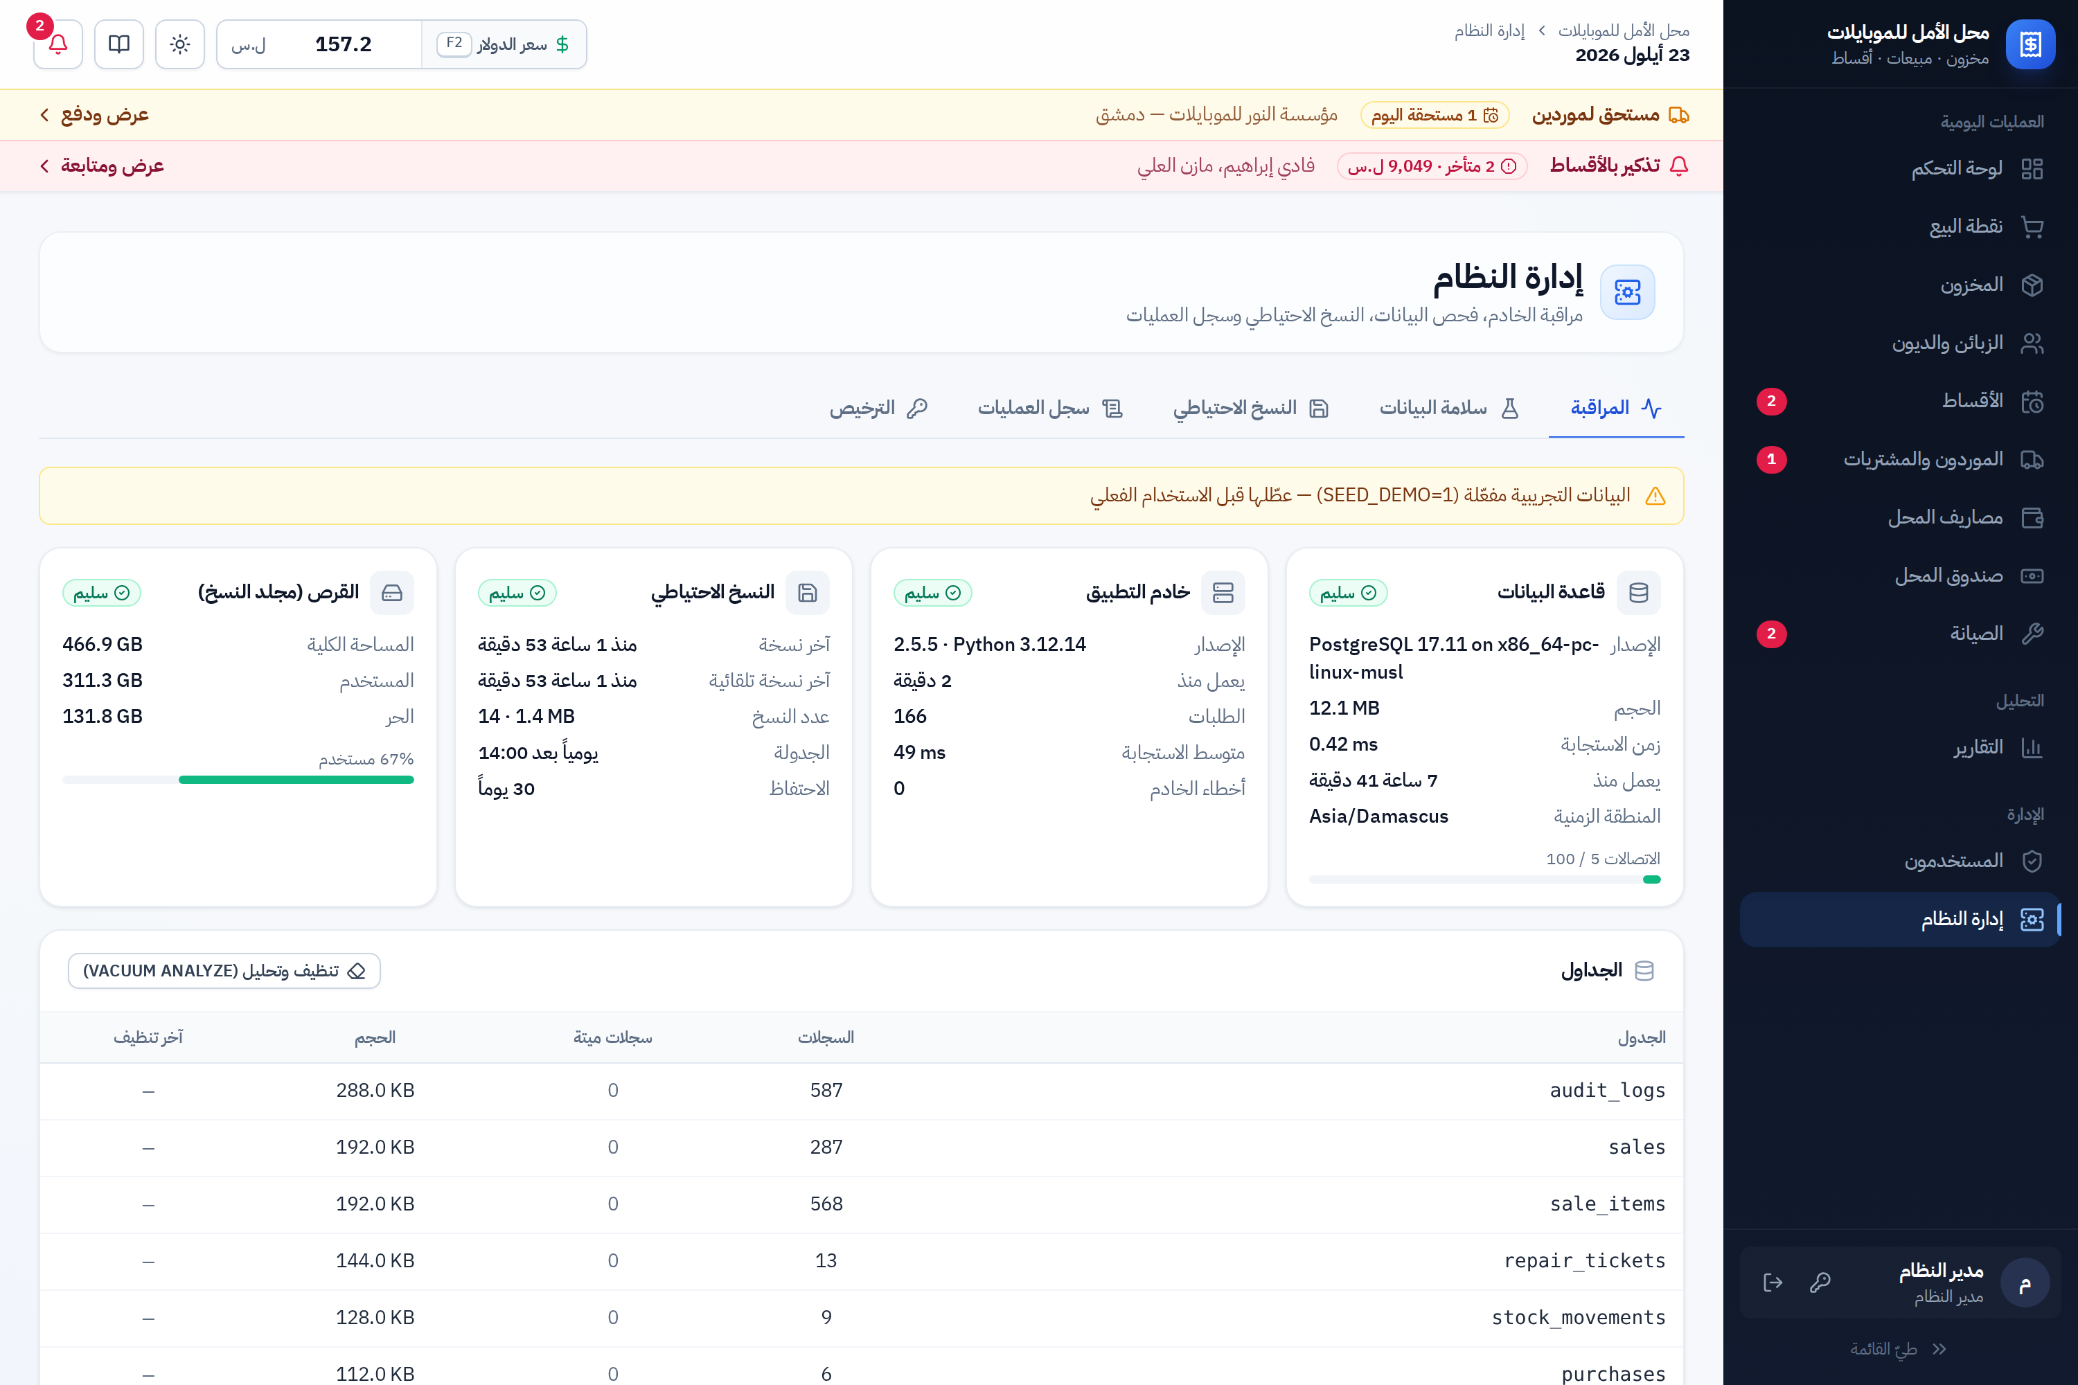Click the 2 متأخر overdue badge
This screenshot has width=2078, height=1385.
pos(1432,166)
